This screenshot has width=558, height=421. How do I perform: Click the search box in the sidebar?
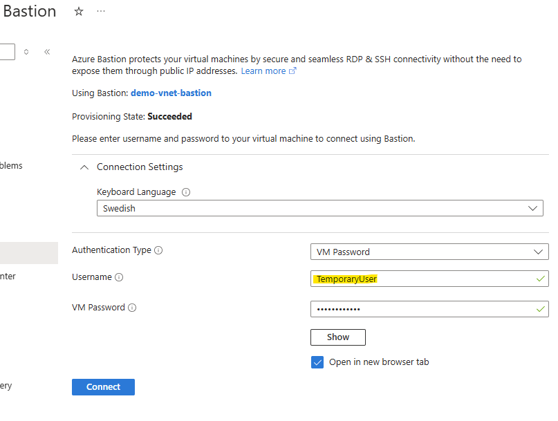coord(7,52)
